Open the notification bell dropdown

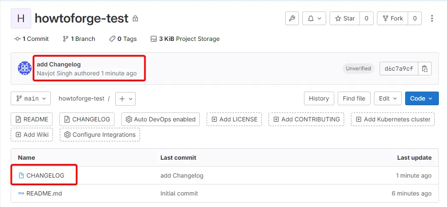314,18
